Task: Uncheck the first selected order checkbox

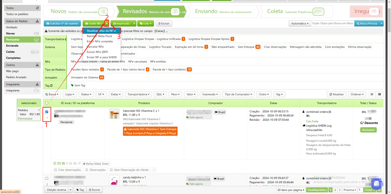Action: click(x=46, y=112)
